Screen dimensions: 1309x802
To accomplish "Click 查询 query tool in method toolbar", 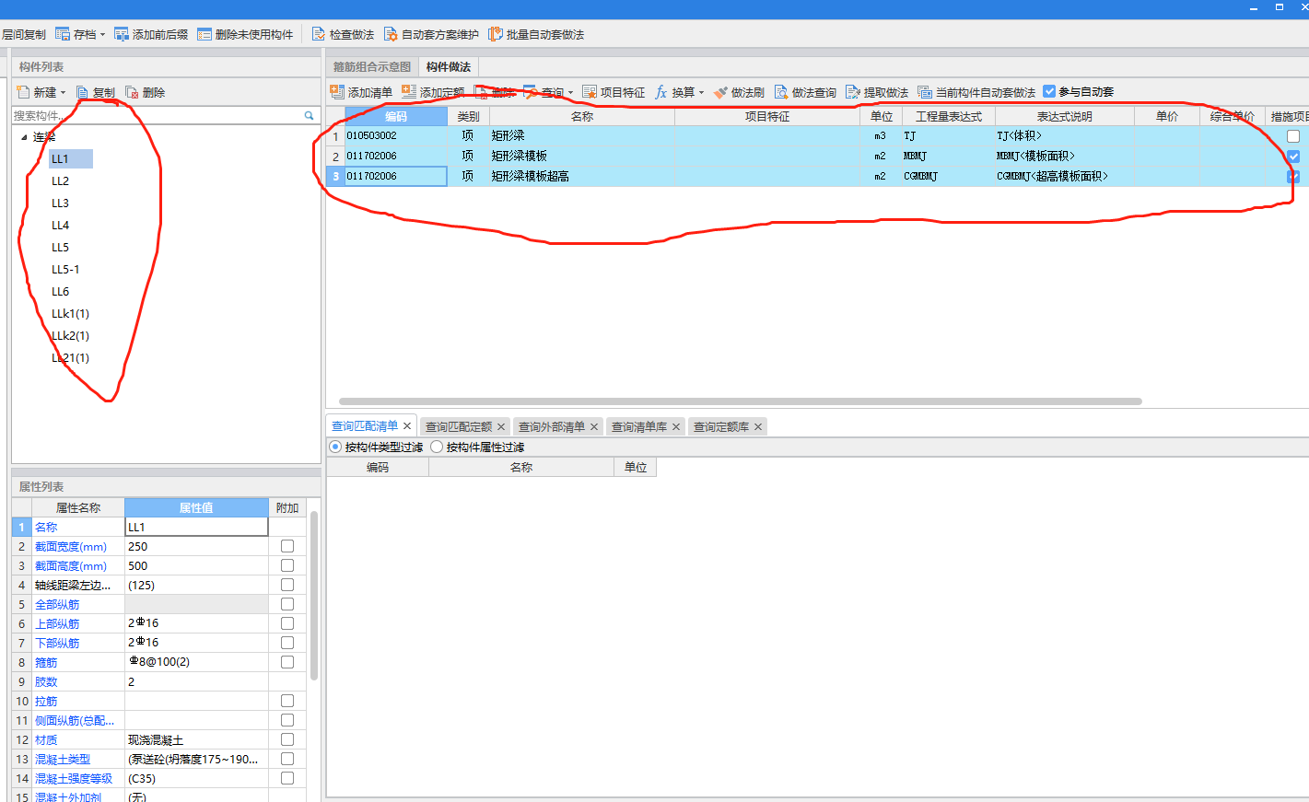I will click(543, 92).
